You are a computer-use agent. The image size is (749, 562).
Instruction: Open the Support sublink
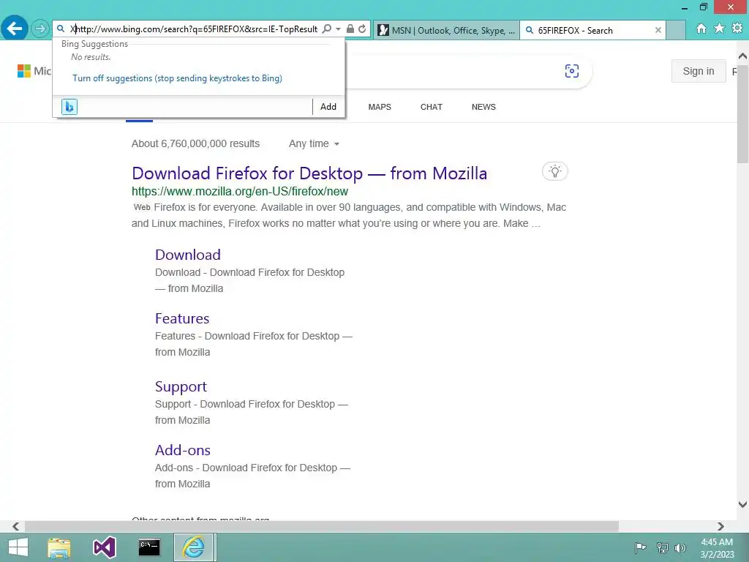coord(181,386)
